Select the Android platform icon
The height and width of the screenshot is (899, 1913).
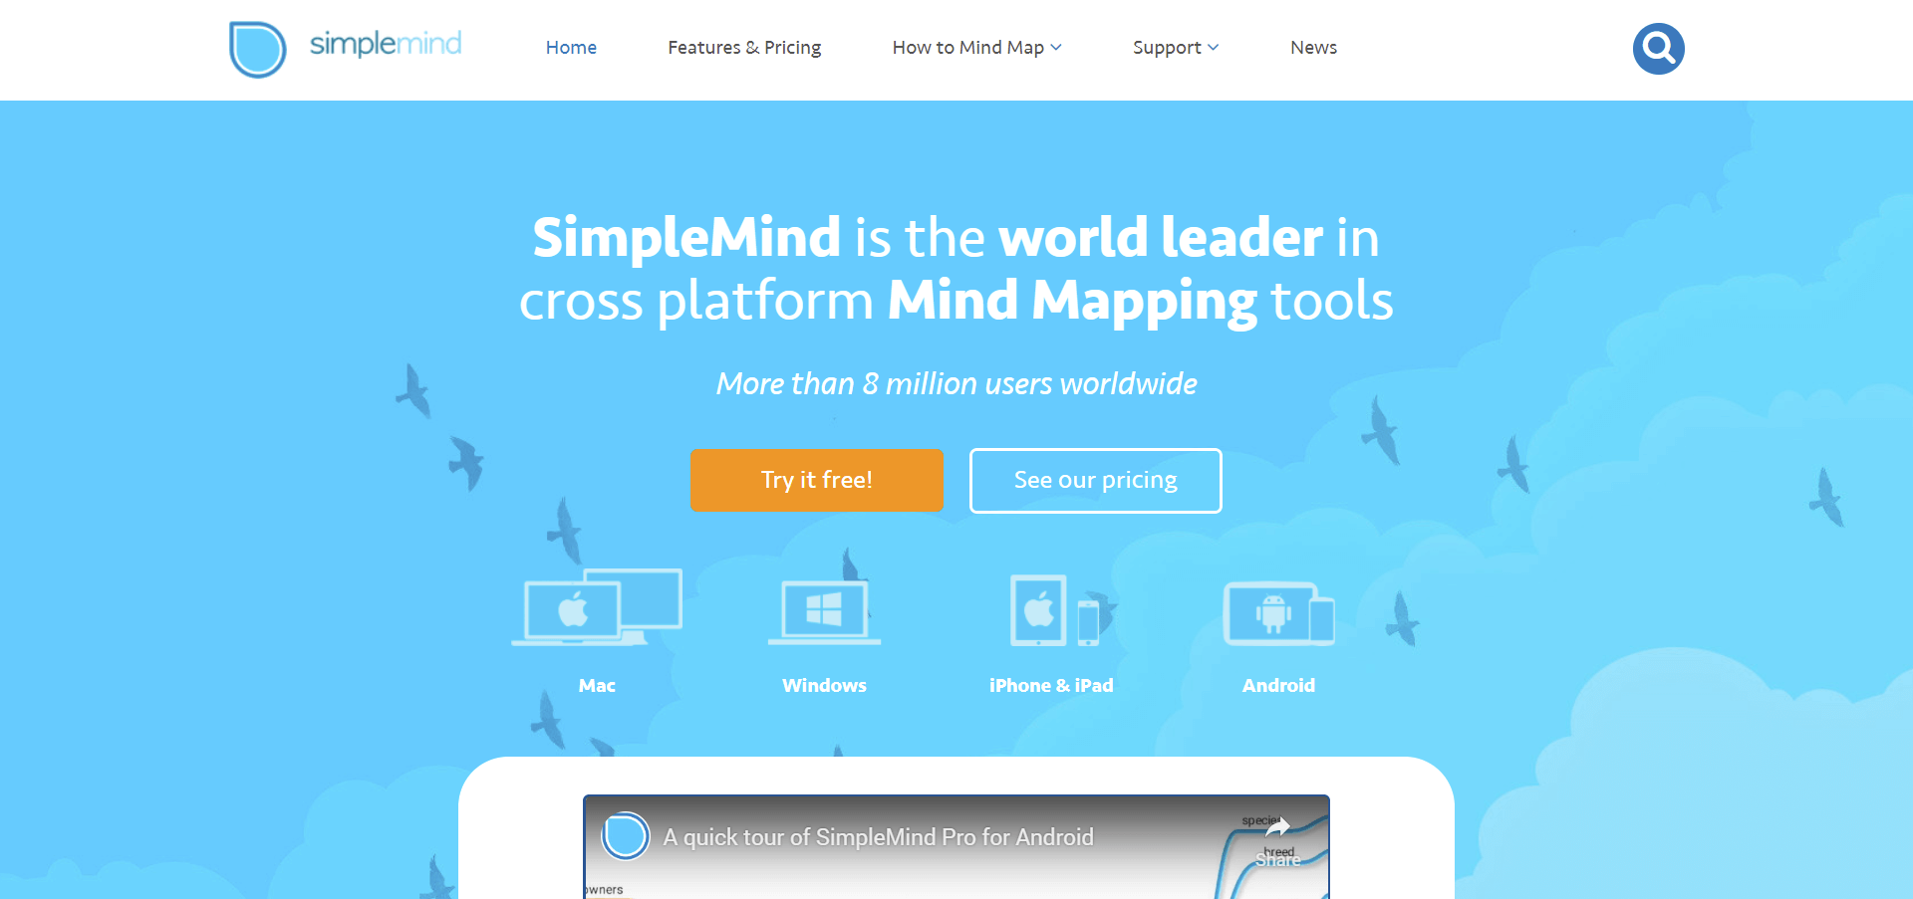click(x=1278, y=613)
